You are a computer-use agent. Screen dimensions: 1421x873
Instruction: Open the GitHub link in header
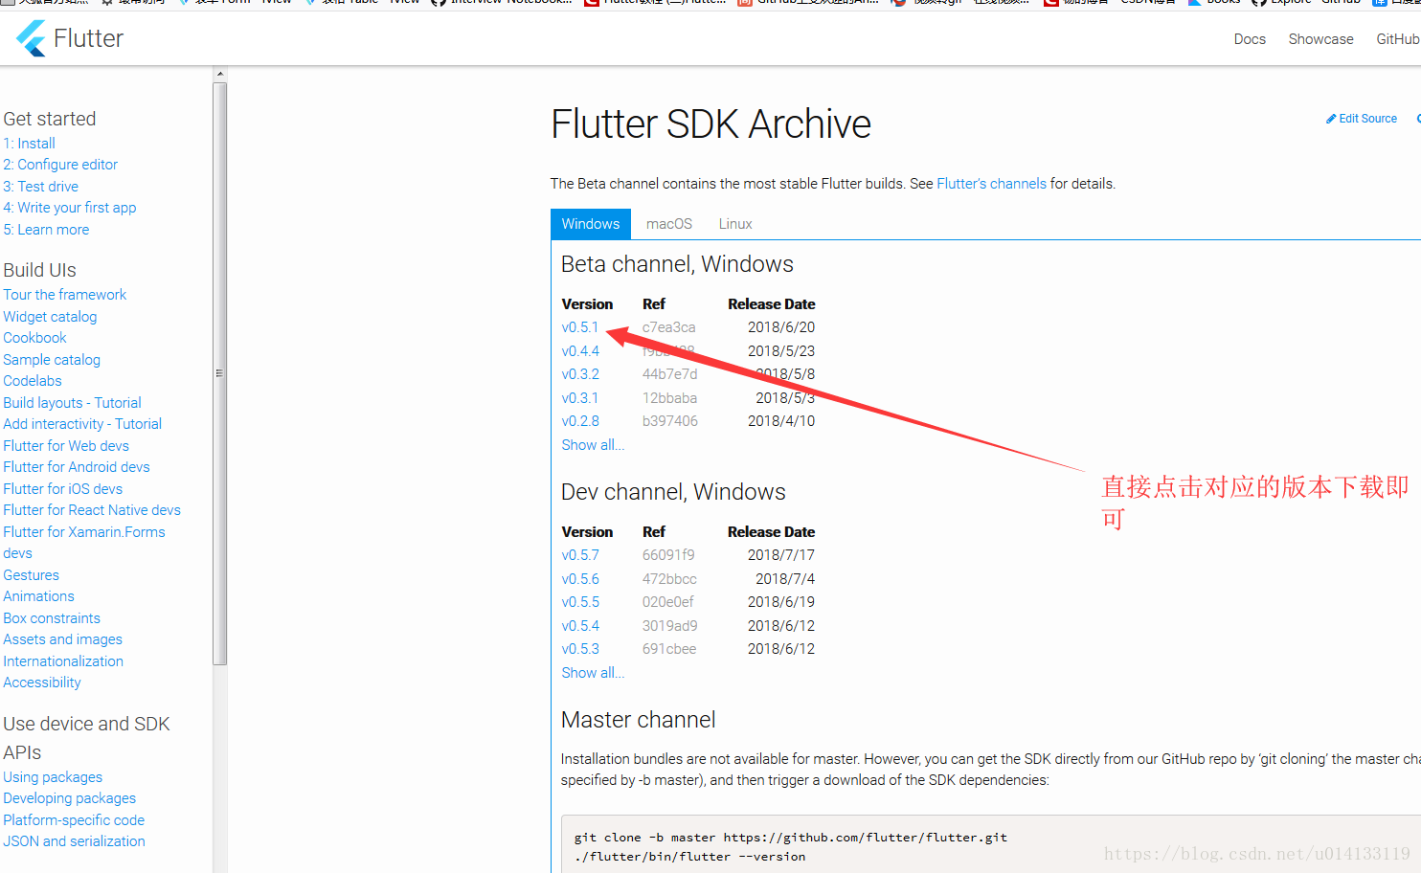coord(1398,39)
